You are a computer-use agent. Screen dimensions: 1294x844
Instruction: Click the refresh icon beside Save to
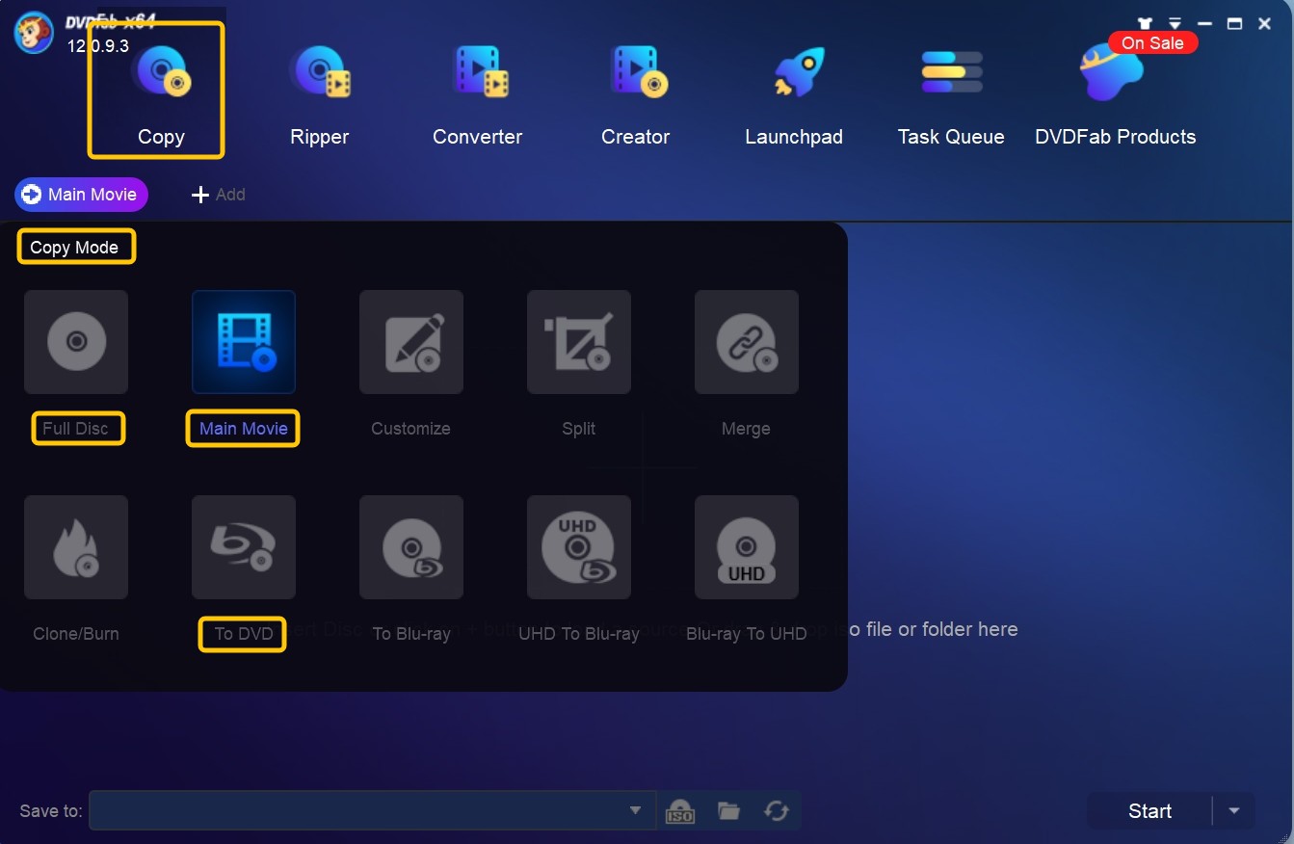click(x=777, y=811)
